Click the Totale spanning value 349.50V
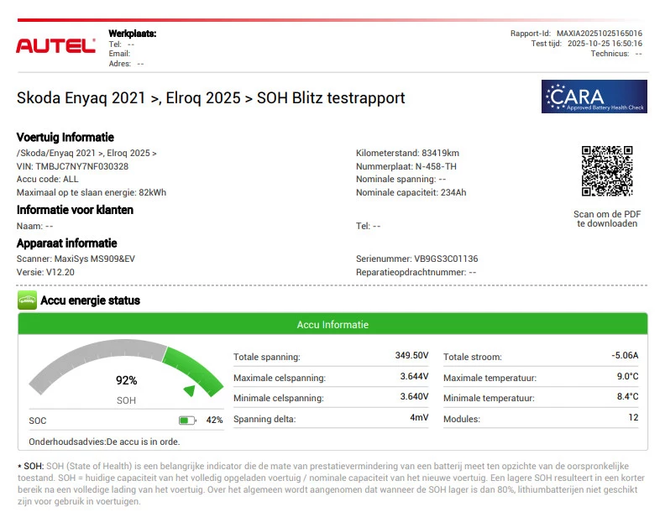This screenshot has width=665, height=512. click(411, 355)
